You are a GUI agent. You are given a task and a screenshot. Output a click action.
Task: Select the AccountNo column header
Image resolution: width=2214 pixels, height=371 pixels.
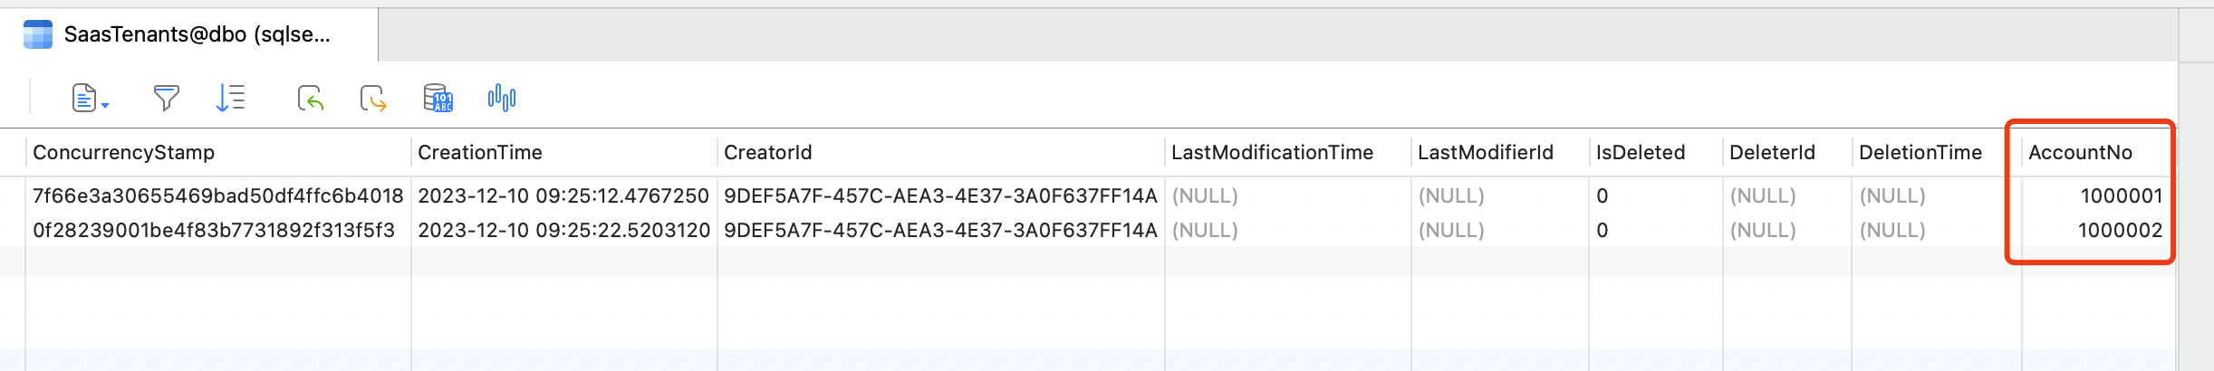click(x=2080, y=153)
